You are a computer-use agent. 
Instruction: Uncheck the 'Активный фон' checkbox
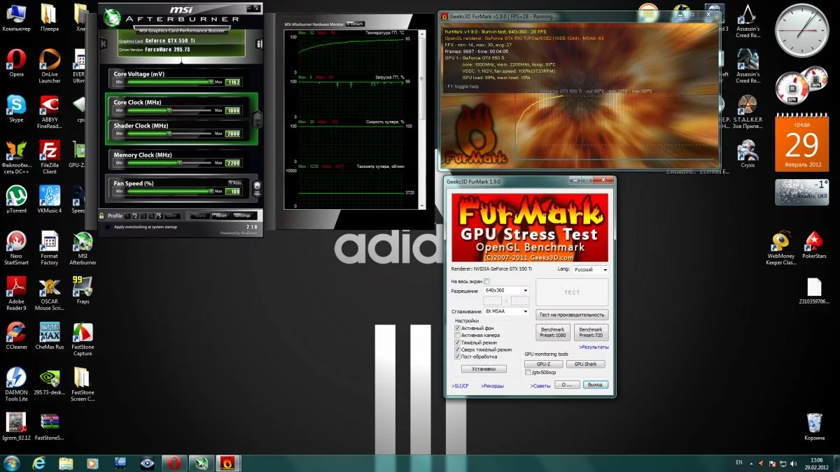point(457,328)
